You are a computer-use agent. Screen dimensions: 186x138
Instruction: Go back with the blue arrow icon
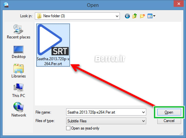[127, 16]
